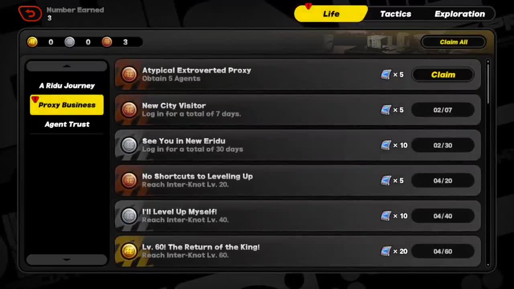
Task: Open the Tactics tab
Action: coord(396,14)
